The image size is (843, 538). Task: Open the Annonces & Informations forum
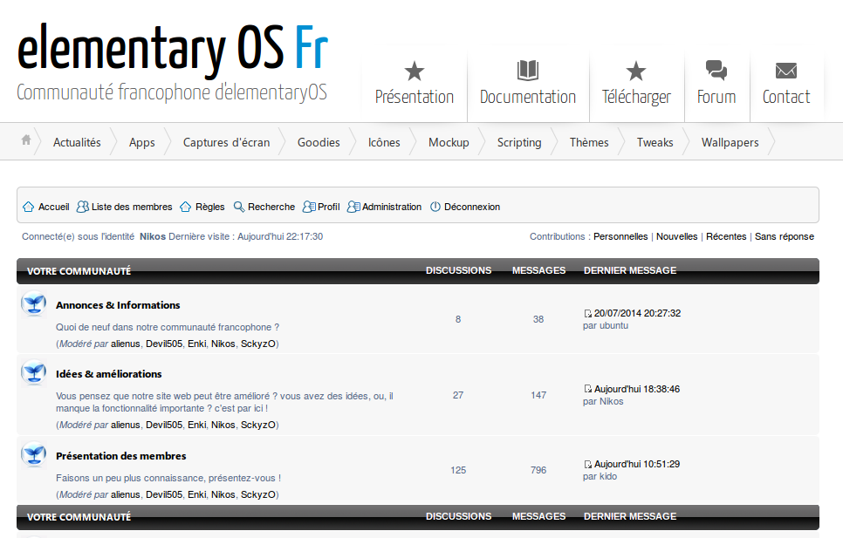click(x=118, y=305)
